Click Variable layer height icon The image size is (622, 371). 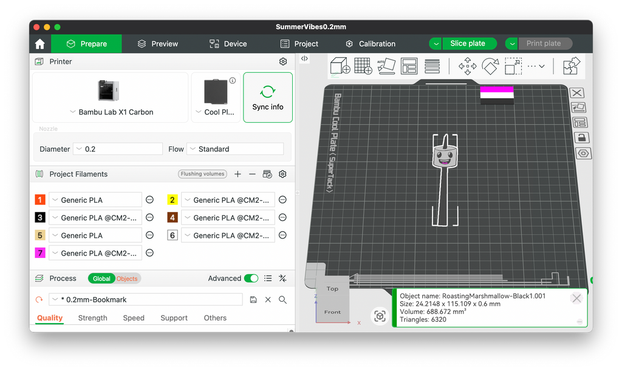(432, 66)
